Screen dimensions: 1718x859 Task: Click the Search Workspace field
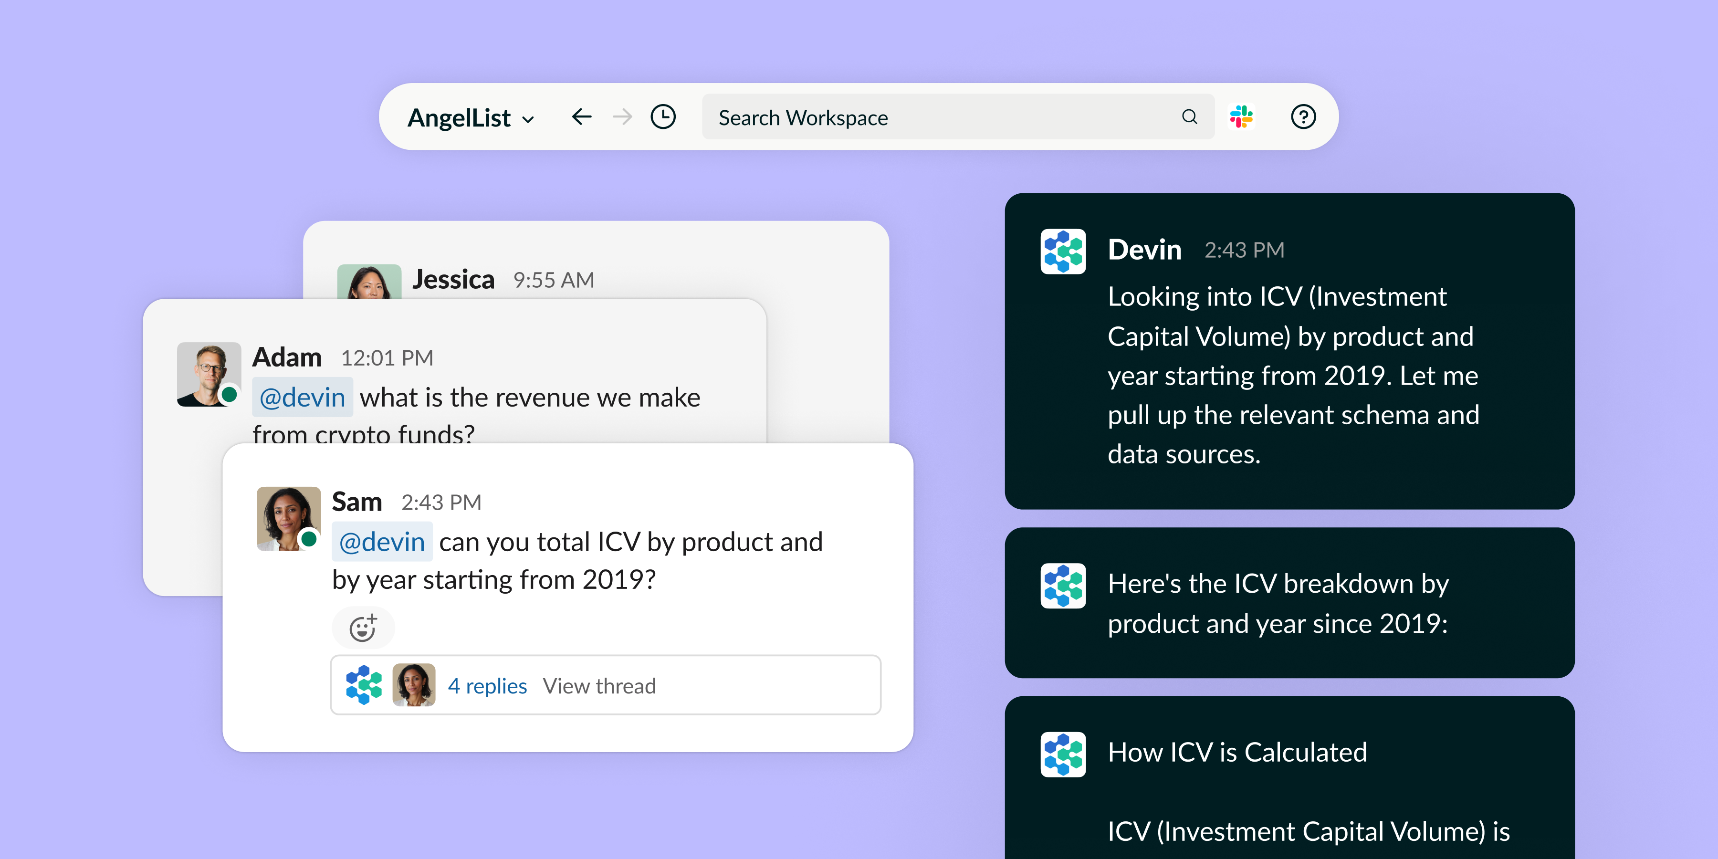coord(958,117)
